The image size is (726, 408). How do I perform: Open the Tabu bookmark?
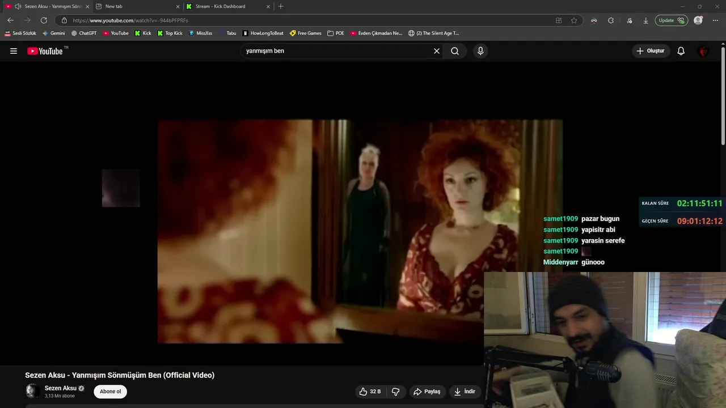pos(227,33)
